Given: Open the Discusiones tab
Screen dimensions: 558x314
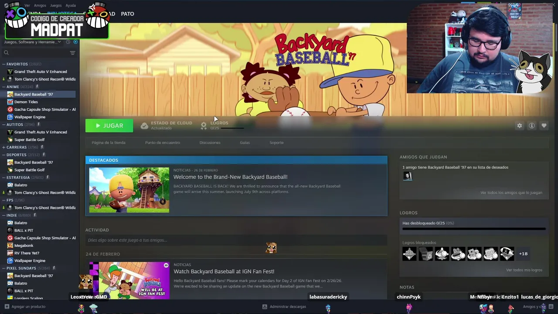Looking at the screenshot, I should pyautogui.click(x=210, y=143).
